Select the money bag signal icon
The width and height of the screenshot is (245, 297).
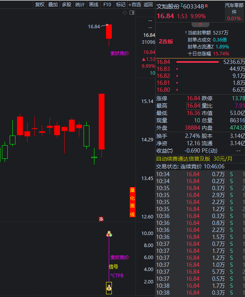click(109, 288)
